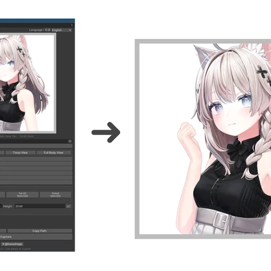Click the blue title bar of the tool window
The width and height of the screenshot is (271, 271).
[x=38, y=21]
